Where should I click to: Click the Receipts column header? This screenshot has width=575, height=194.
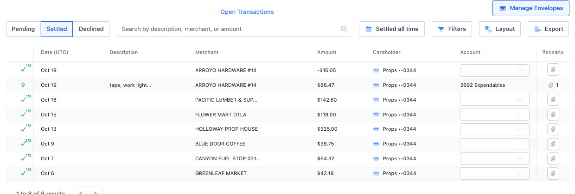[x=553, y=52]
